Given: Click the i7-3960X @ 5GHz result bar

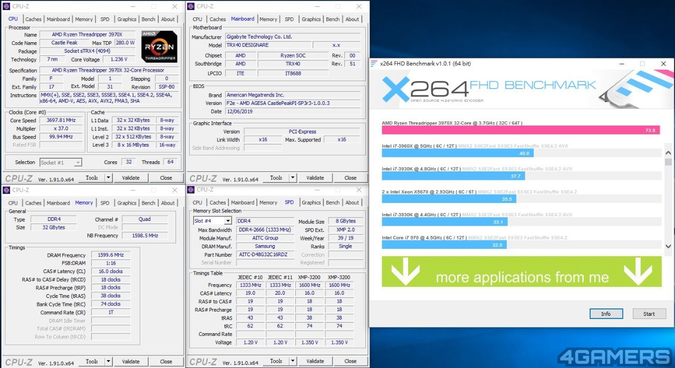Looking at the screenshot, I should [458, 153].
